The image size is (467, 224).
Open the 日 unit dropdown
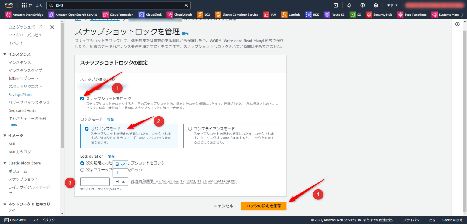click(120, 181)
